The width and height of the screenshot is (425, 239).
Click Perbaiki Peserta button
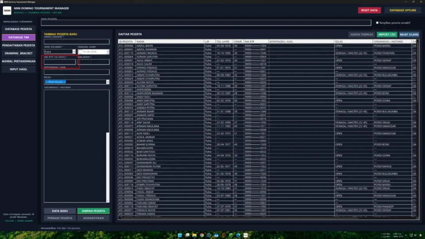pyautogui.click(x=60, y=218)
